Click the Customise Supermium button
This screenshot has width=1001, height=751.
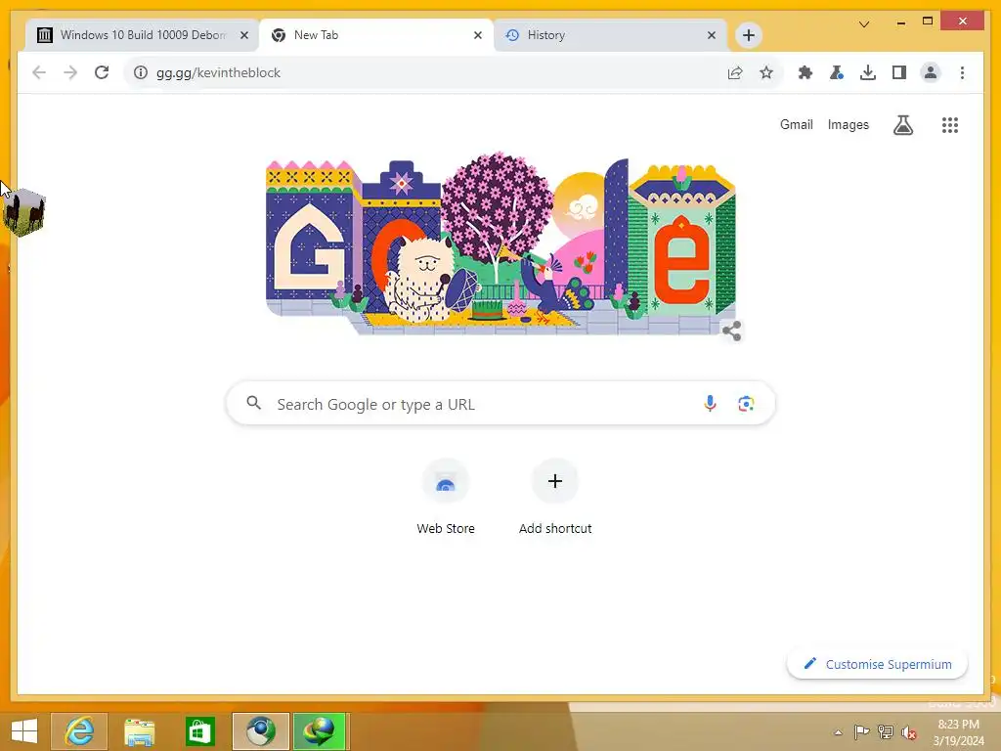[877, 664]
